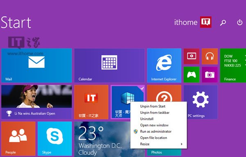Image resolution: width=246 pixels, height=157 pixels.
Task: Select Unpin from Start
Action: (x=153, y=106)
